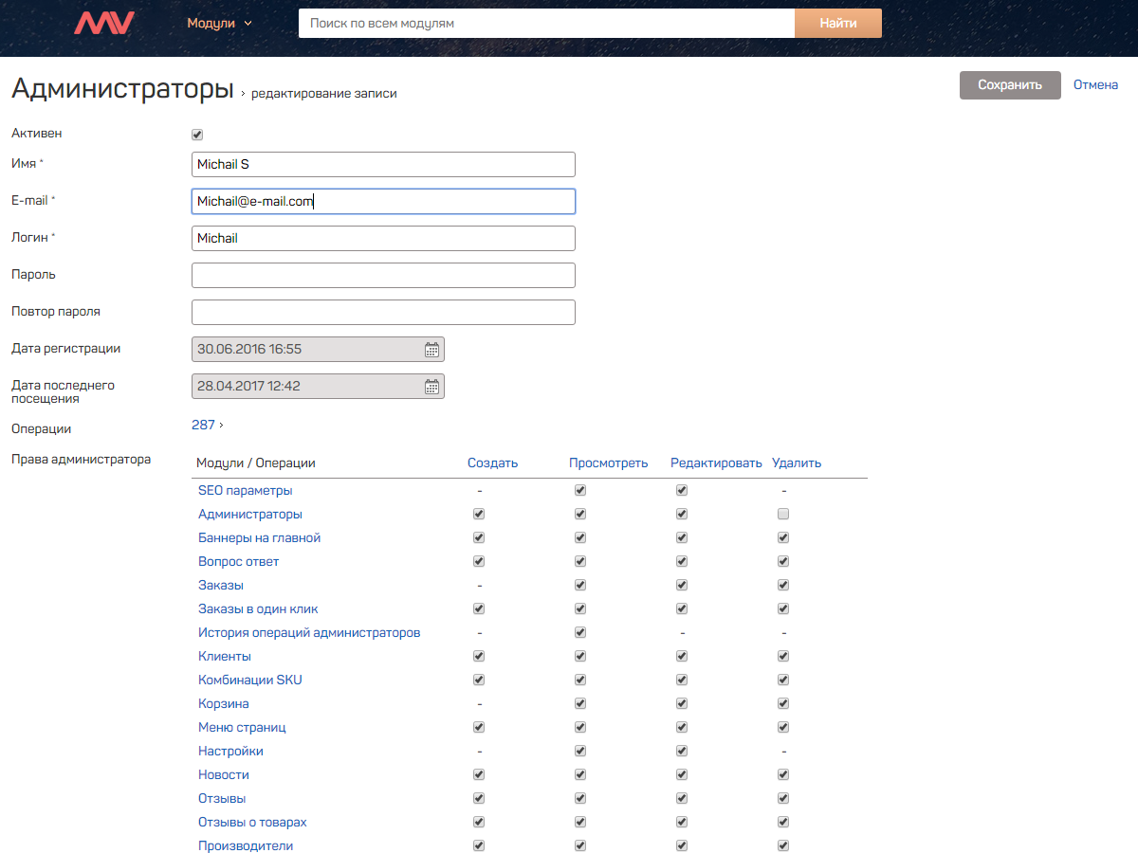Open the Баннеры на главной module link
1138x853 pixels.
pyautogui.click(x=259, y=538)
